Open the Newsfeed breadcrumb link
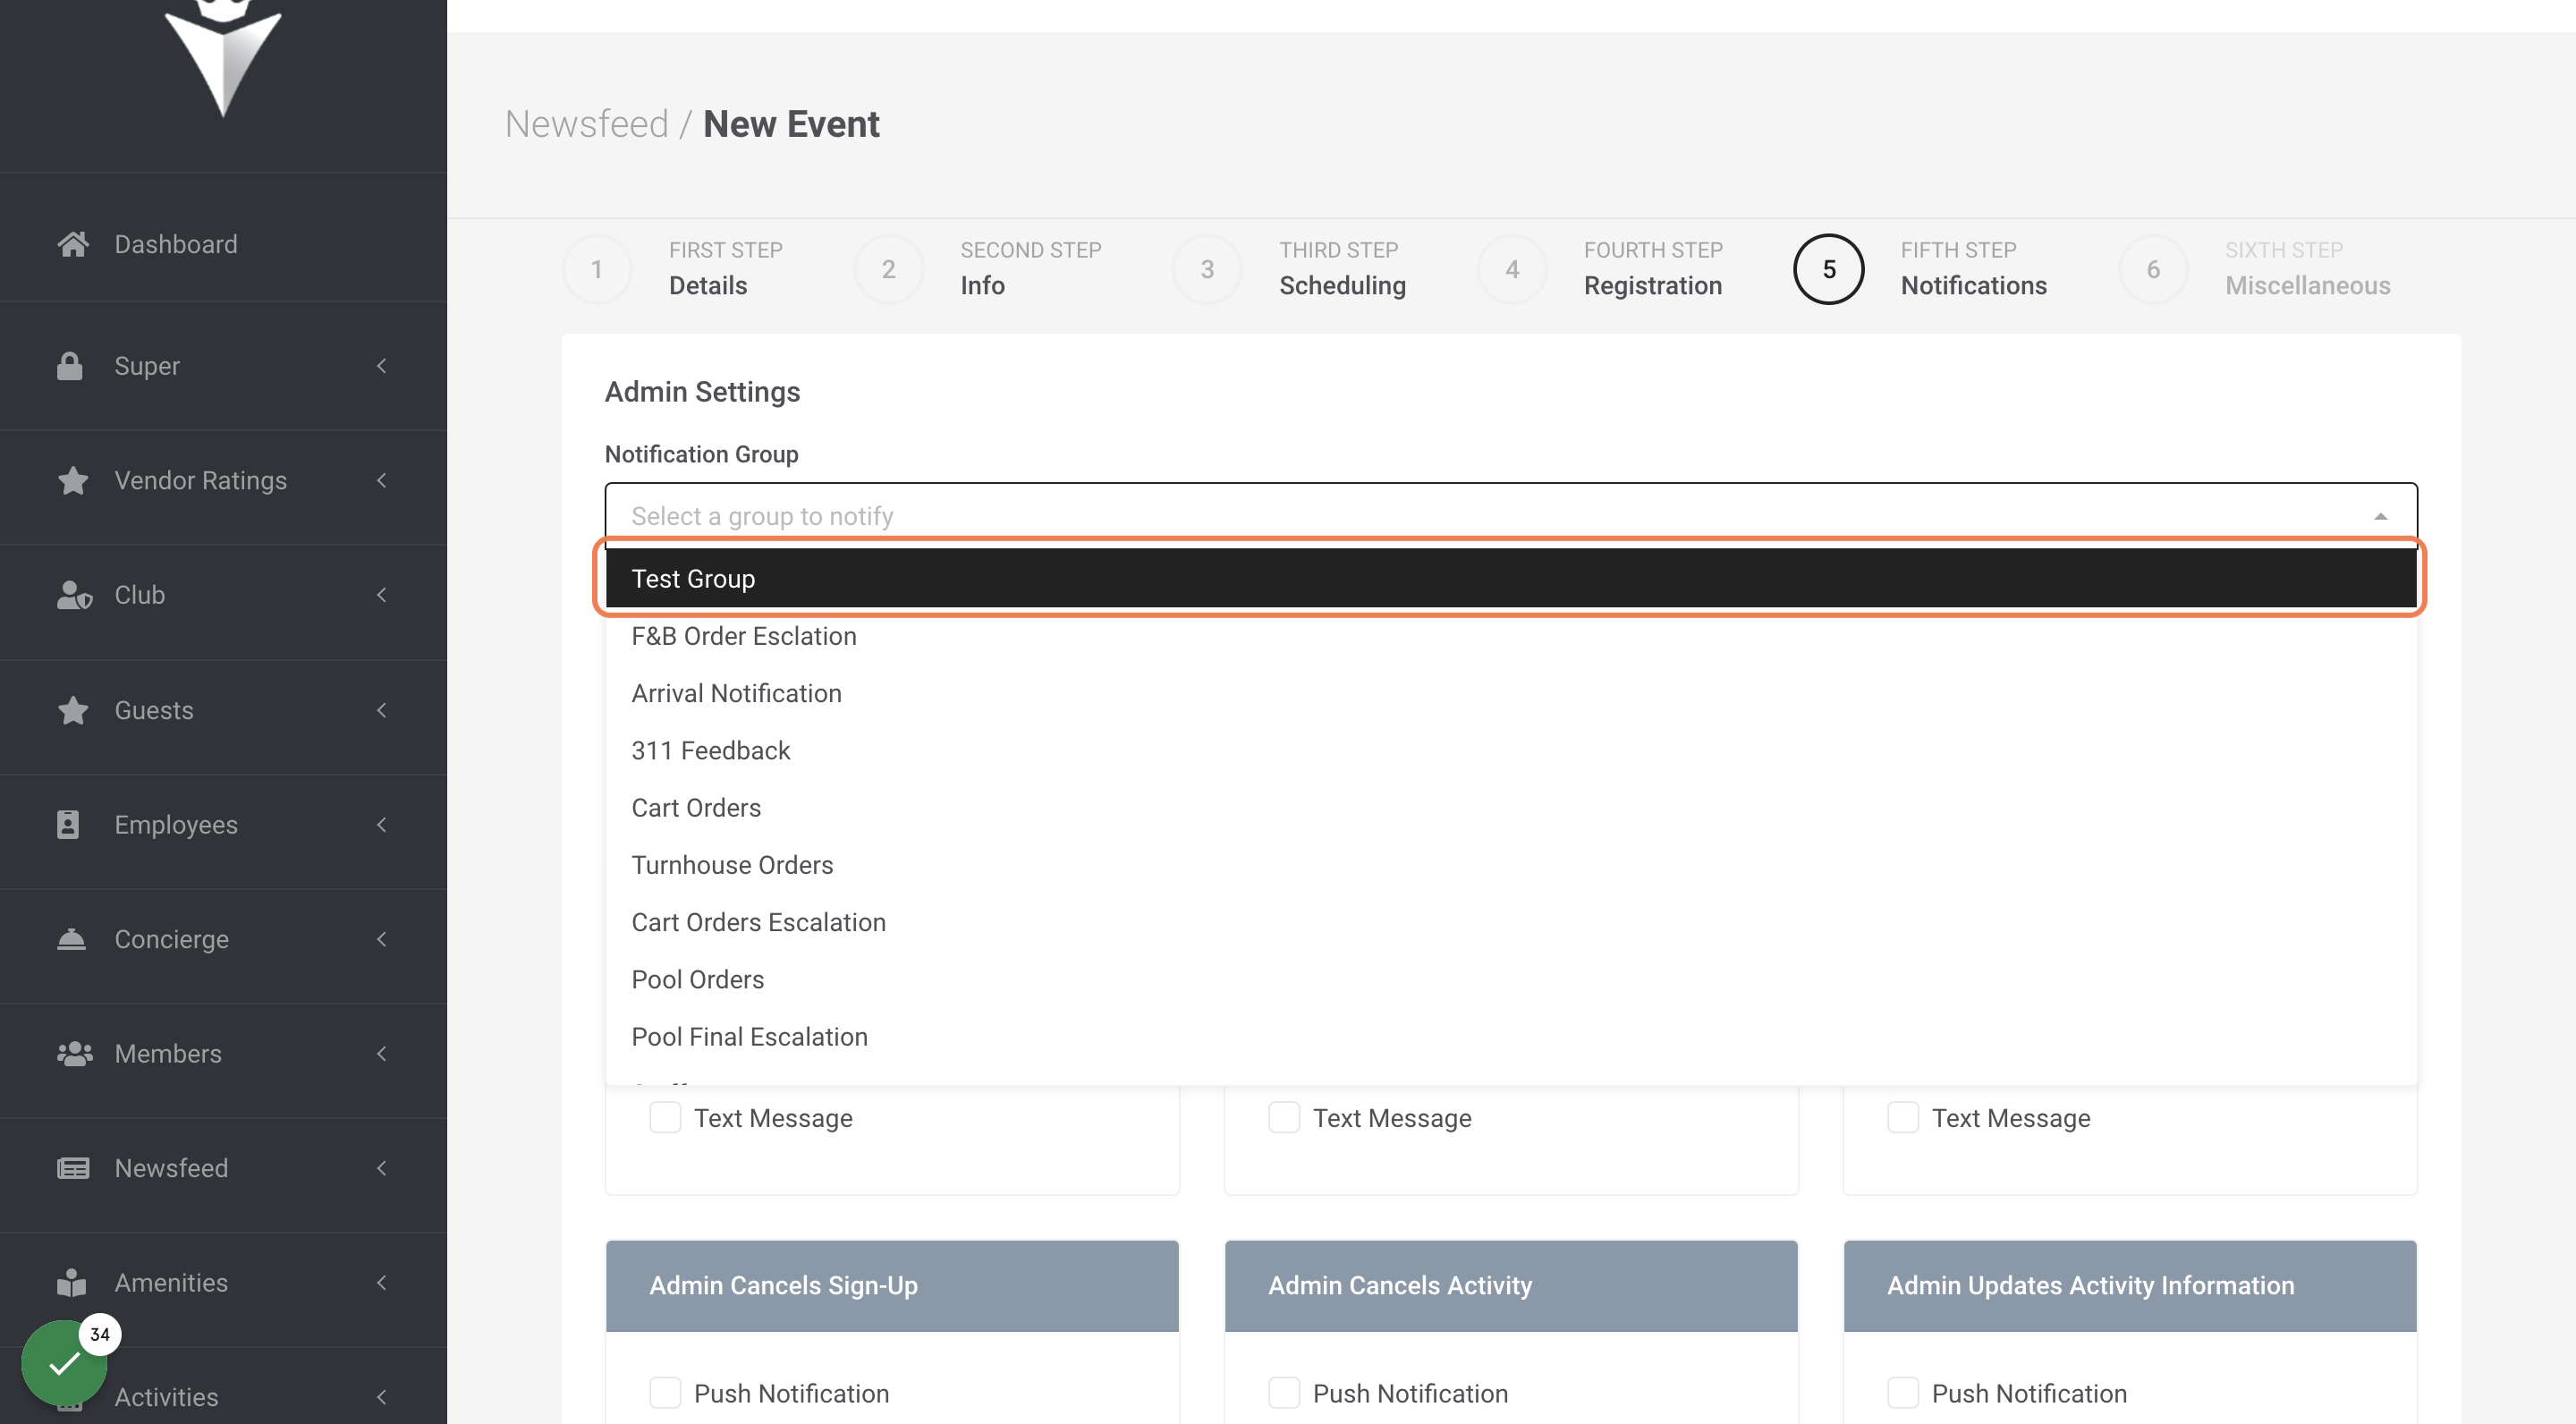Screen dimensions: 2576x1424 [x=586, y=124]
